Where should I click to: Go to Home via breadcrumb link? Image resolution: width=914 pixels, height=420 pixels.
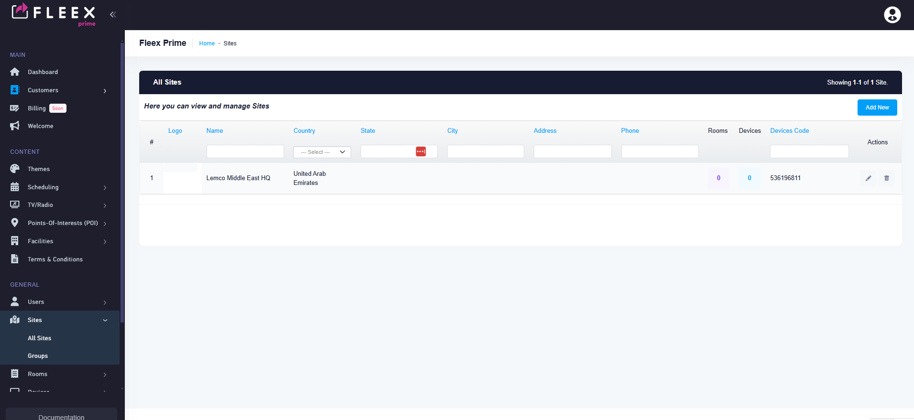207,43
